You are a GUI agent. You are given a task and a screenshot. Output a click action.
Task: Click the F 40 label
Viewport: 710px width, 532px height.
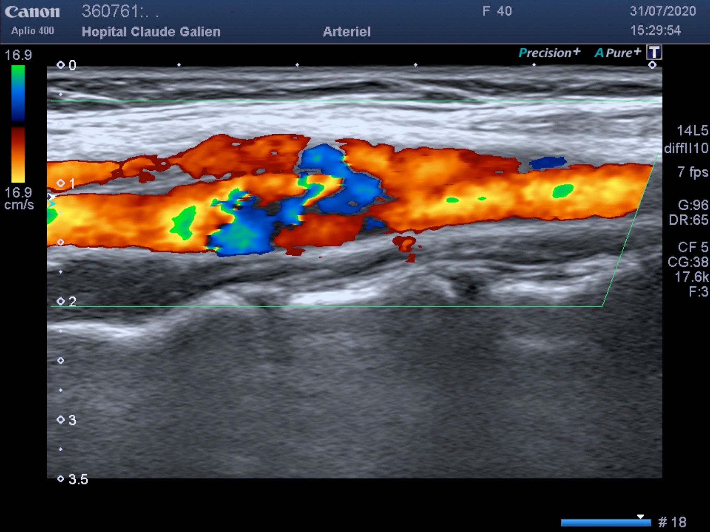tap(497, 11)
